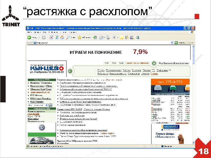Open Mail button dropdown arrow
Screen dimensions: 211x158
[104, 38]
